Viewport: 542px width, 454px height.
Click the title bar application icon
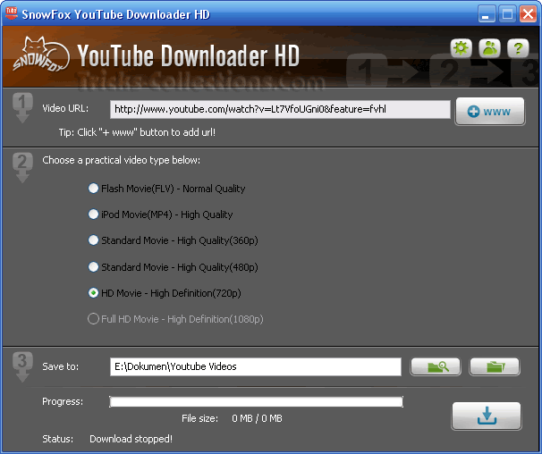coord(12,13)
